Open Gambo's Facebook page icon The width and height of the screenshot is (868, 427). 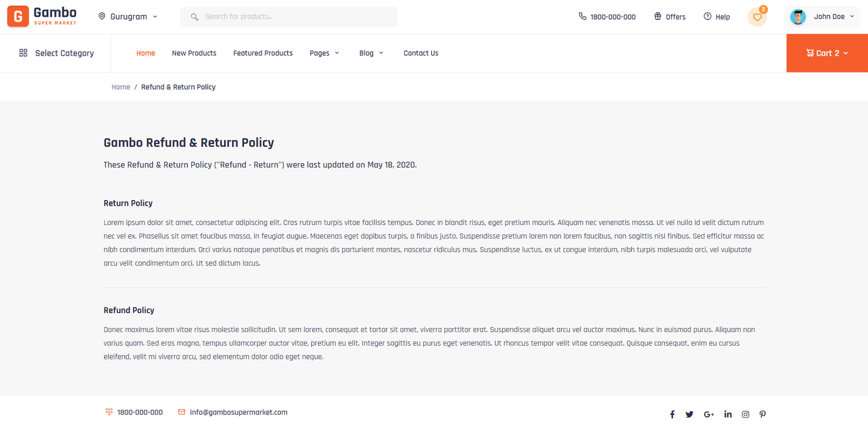pyautogui.click(x=672, y=414)
